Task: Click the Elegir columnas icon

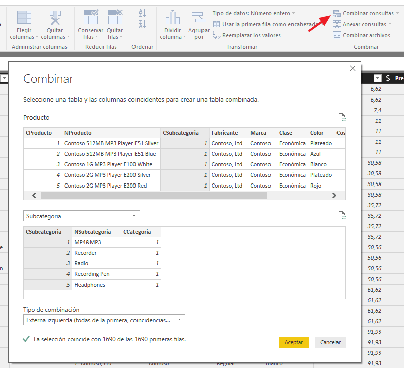Action: point(24,18)
